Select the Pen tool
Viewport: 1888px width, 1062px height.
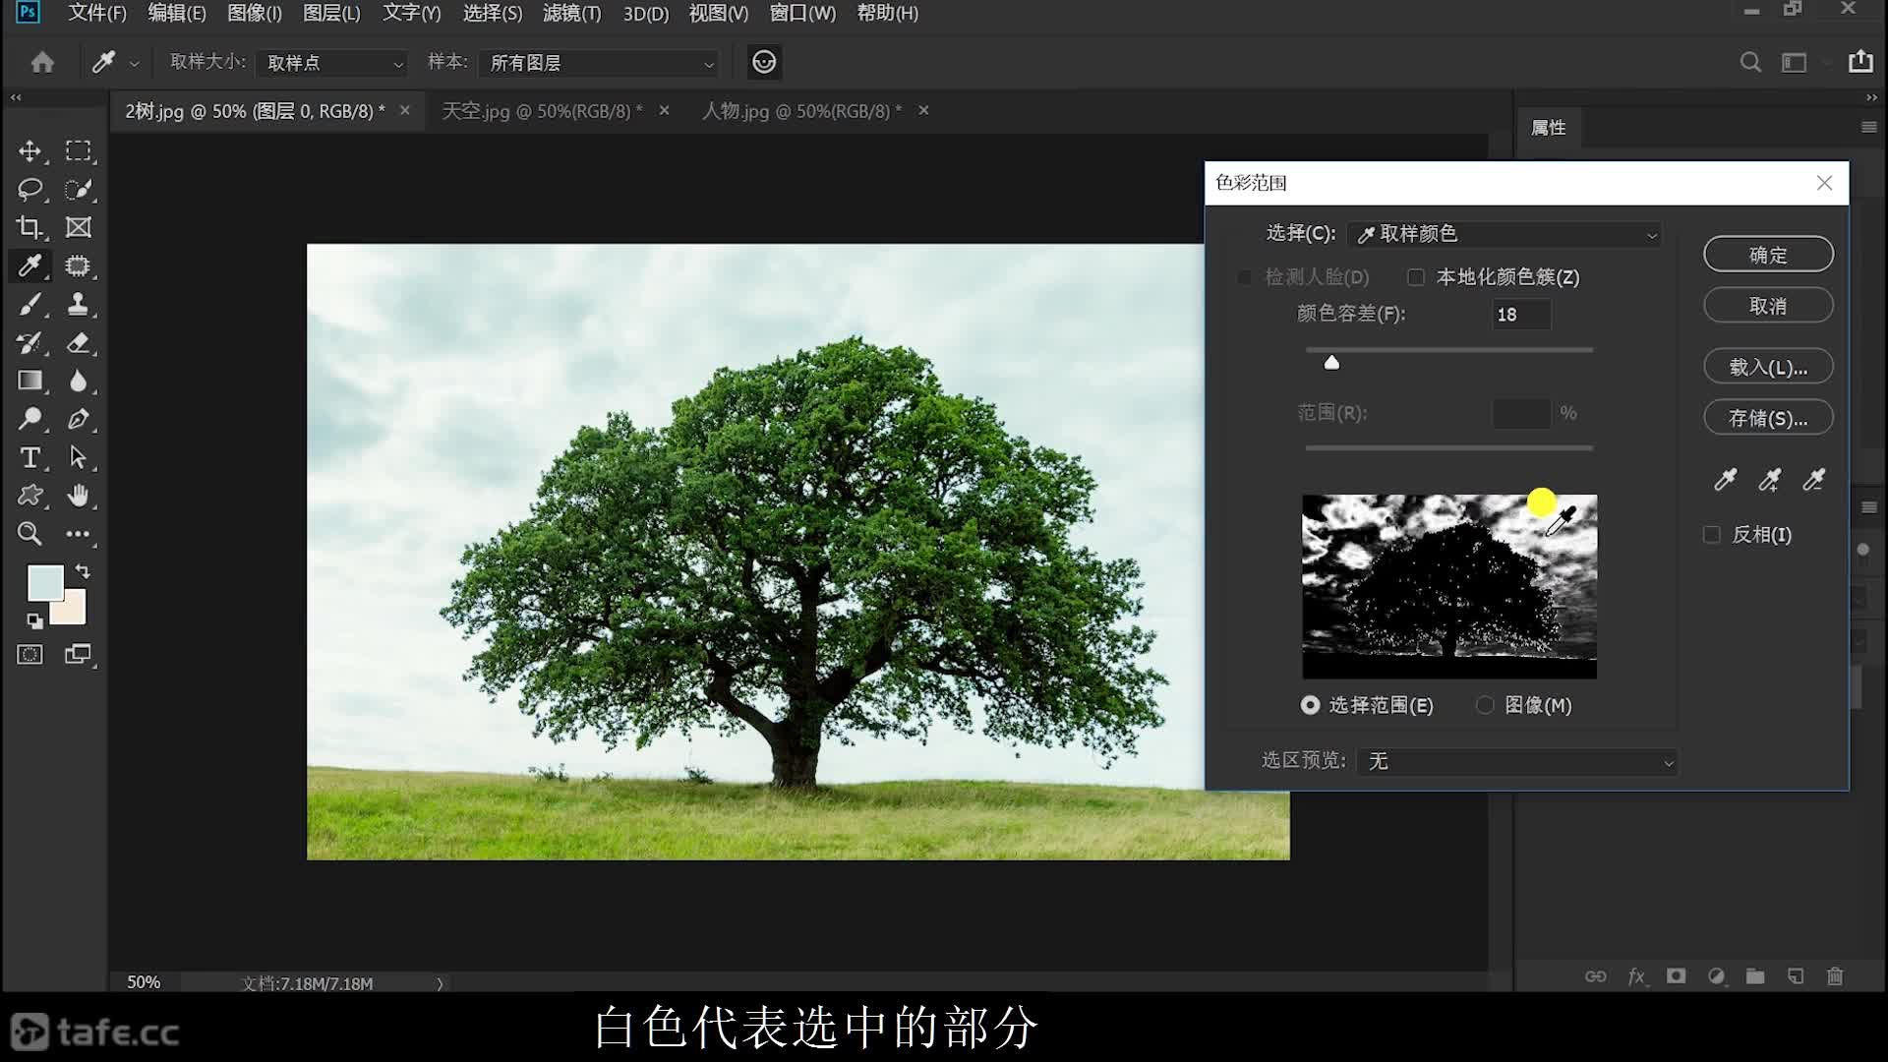[78, 419]
